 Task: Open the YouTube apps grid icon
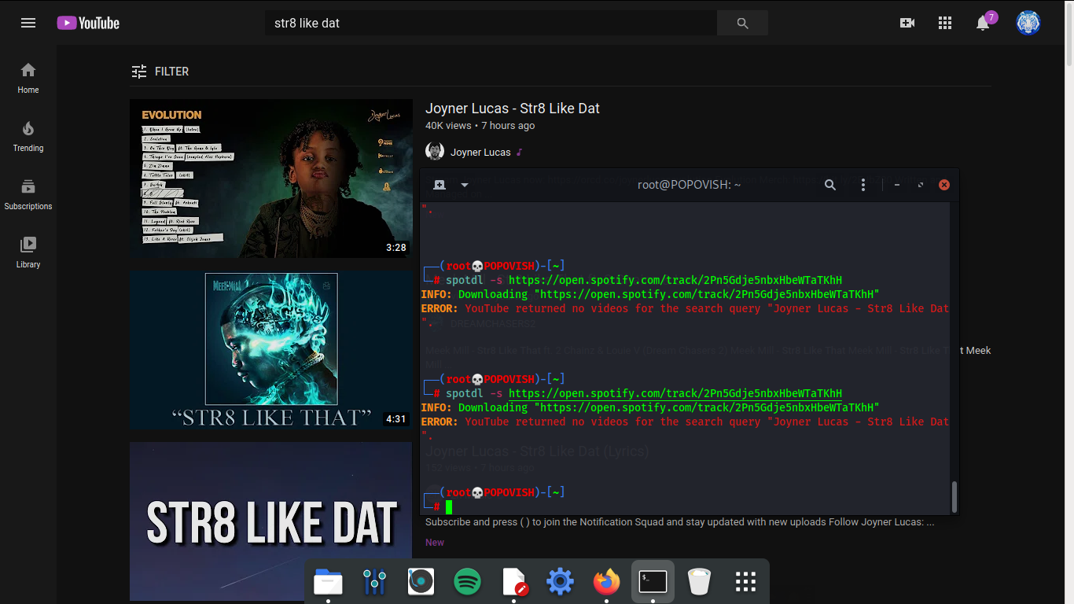click(x=945, y=23)
